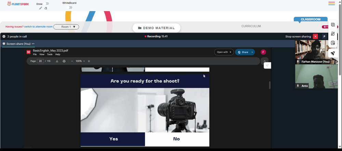Click the Having issues? text

14,27
